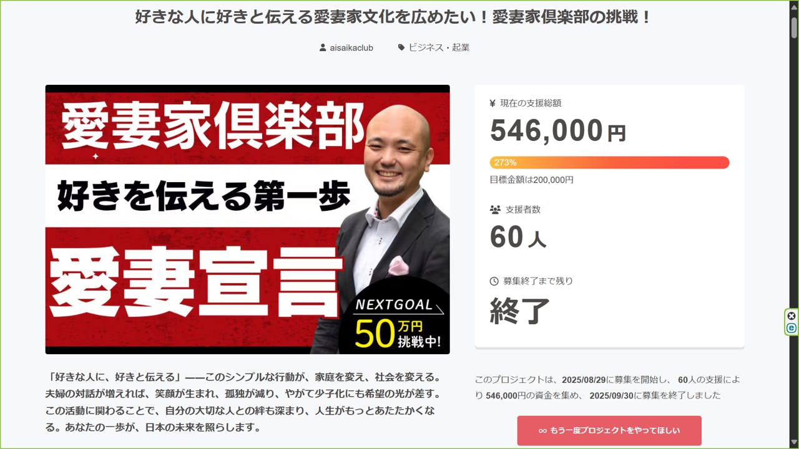
Task: Click the 546,000円 total amount figure
Action: point(558,131)
